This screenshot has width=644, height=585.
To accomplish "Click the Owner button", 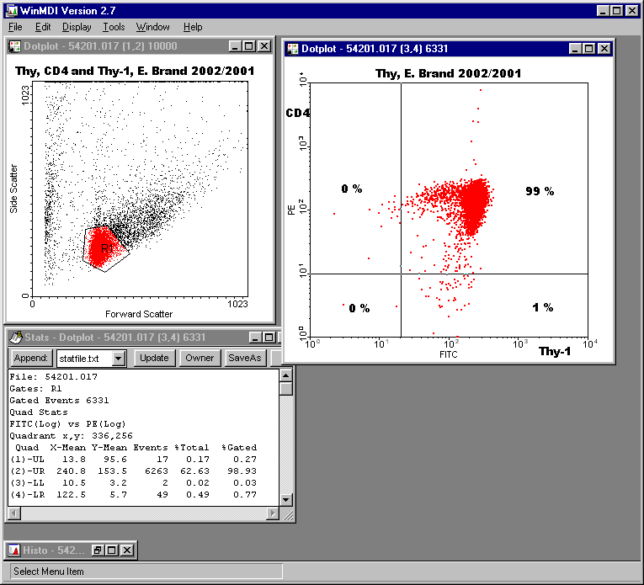I will [x=200, y=358].
